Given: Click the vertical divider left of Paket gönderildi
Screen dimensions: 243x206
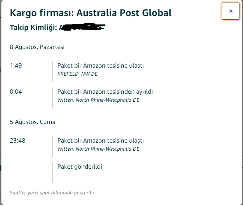Looking at the screenshot, I should pyautogui.click(x=52, y=172).
